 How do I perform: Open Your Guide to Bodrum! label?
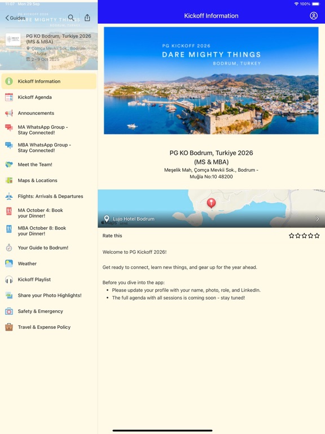tap(43, 248)
